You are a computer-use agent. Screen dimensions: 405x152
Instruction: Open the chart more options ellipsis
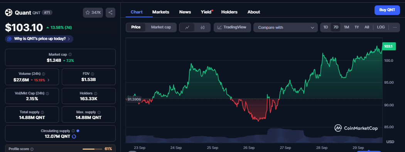click(395, 27)
